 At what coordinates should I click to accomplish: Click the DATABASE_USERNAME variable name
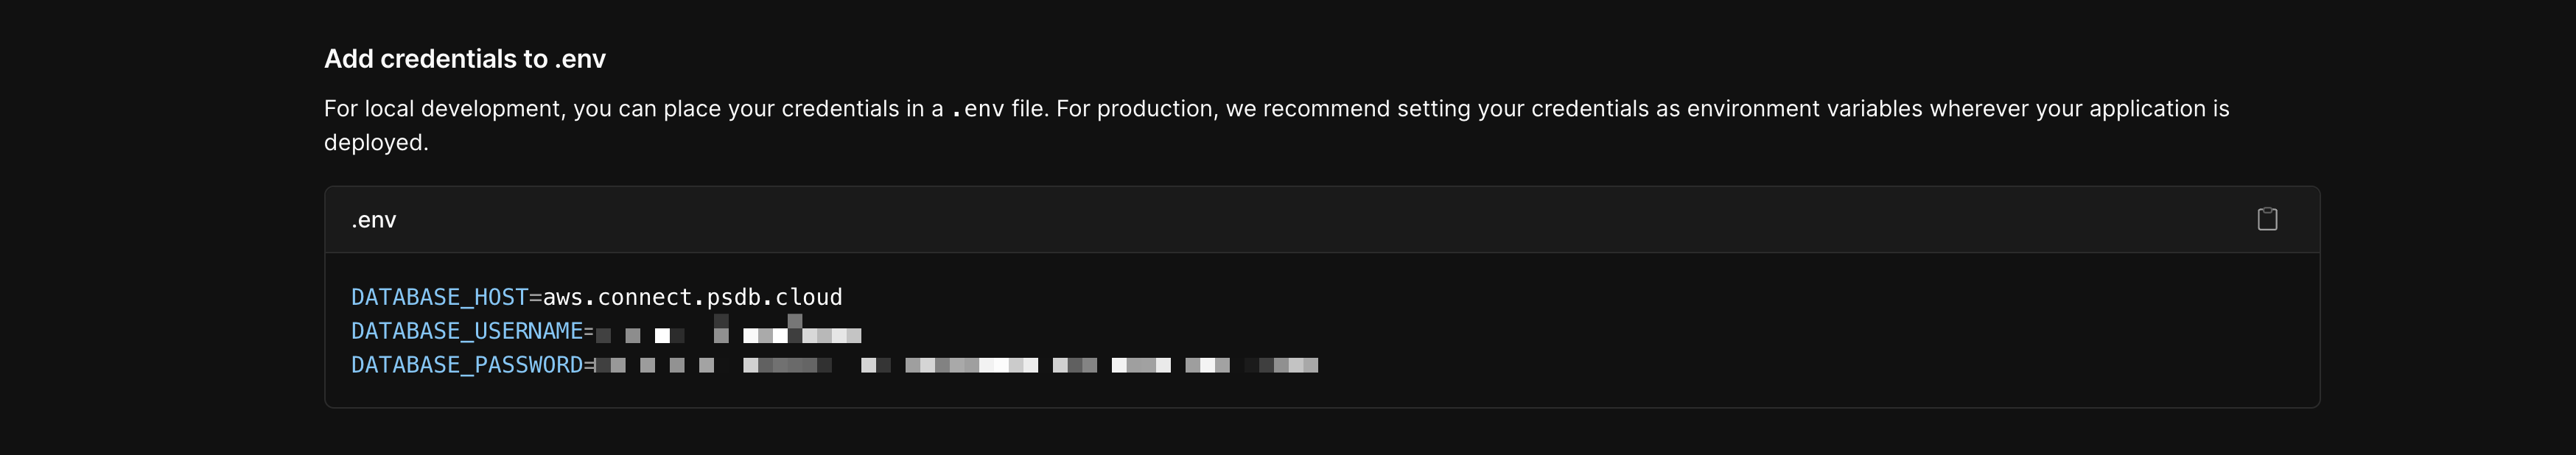[x=467, y=331]
